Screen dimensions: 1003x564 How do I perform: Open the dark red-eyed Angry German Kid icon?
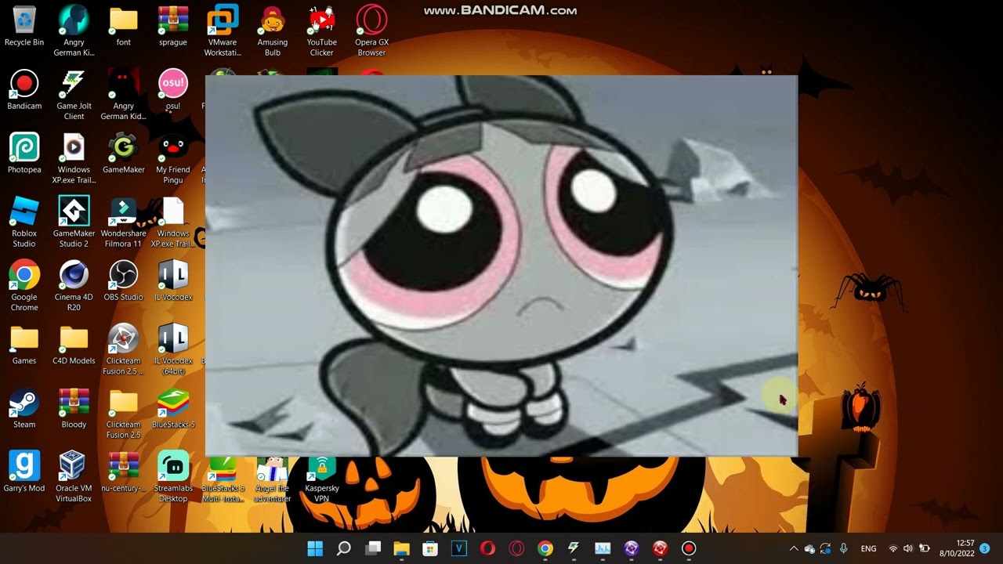click(124, 95)
